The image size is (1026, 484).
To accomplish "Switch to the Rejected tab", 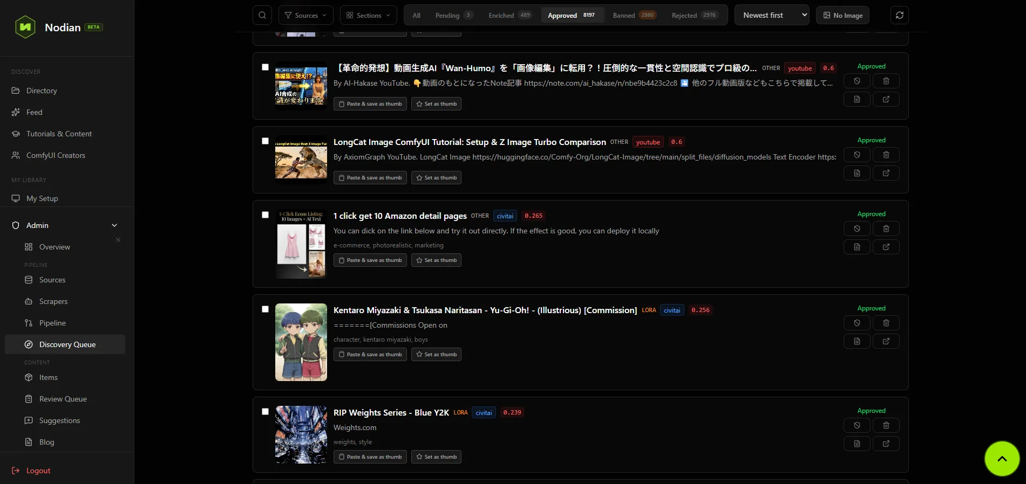I will coord(695,15).
